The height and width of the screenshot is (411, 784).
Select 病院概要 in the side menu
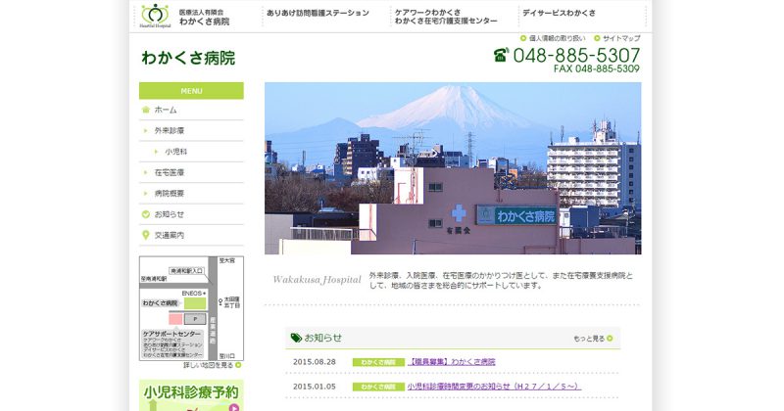tap(191, 194)
